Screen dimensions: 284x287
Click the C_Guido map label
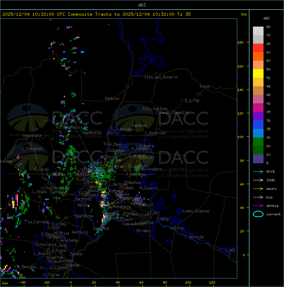click(x=42, y=169)
